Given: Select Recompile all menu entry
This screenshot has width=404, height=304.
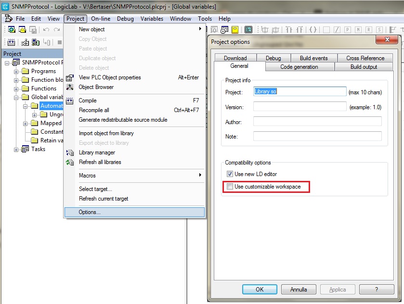Looking at the screenshot, I should click(x=134, y=110).
